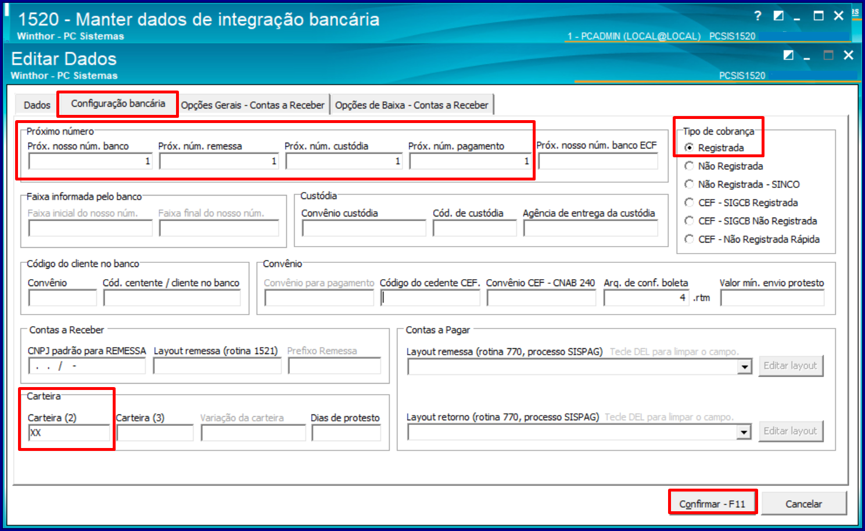The image size is (865, 531).
Task: Focus Próx. nosso núm. banco field
Action: point(91,161)
